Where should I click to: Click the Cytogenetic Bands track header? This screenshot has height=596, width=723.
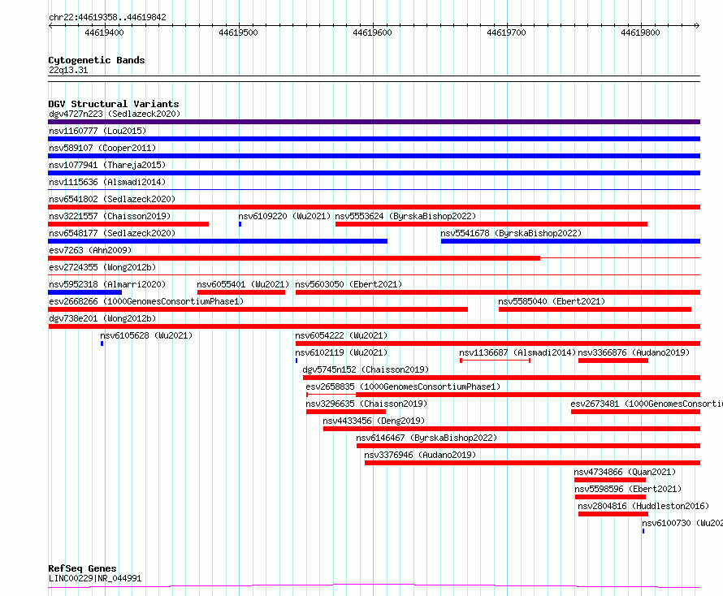[97, 60]
